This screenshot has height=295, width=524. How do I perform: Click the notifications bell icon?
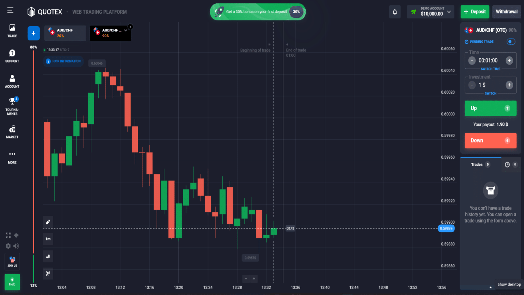[395, 12]
